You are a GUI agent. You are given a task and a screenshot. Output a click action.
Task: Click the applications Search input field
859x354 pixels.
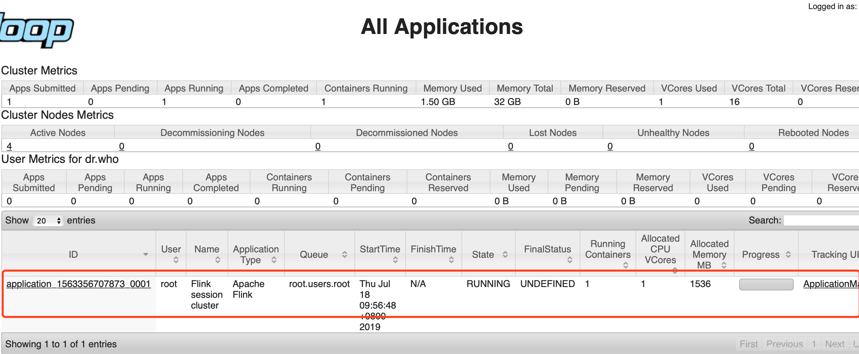[821, 220]
